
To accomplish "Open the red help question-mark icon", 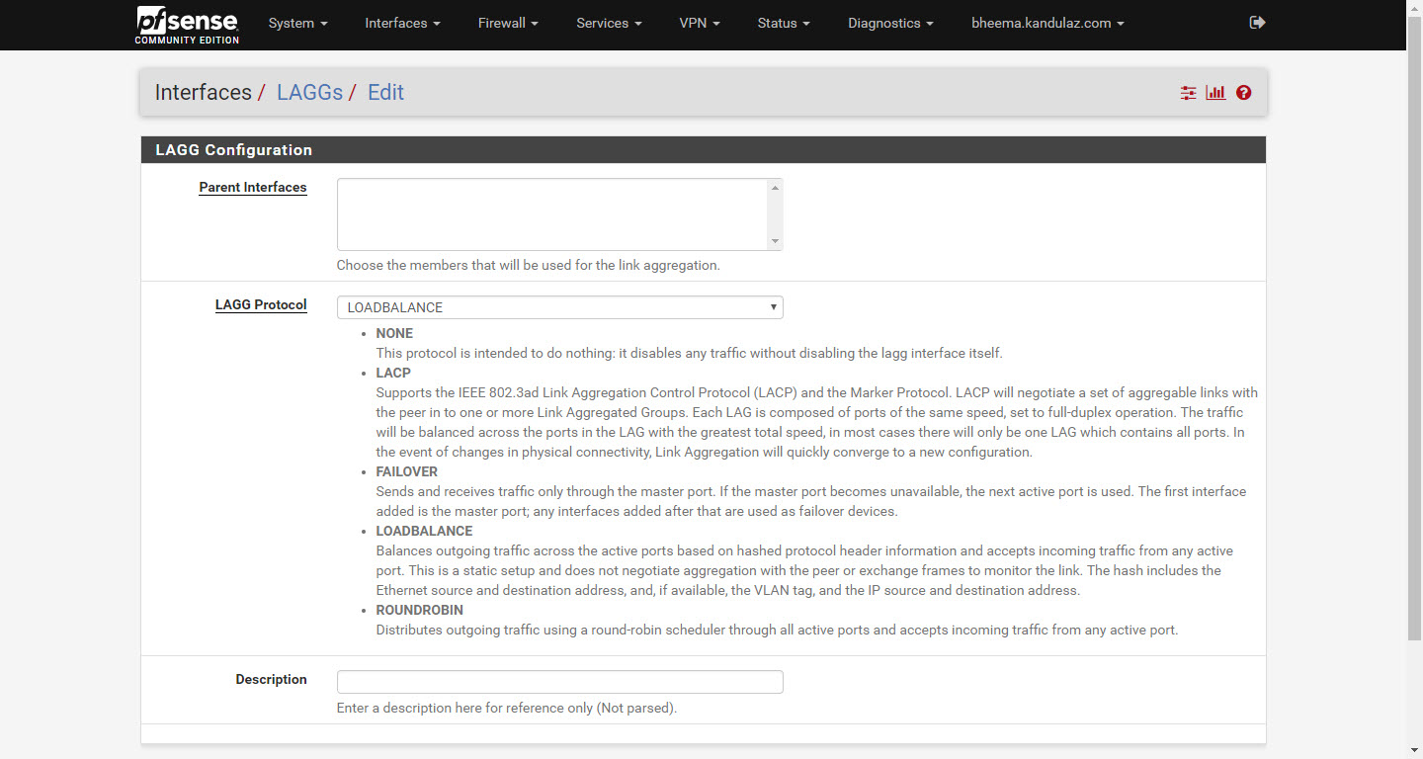I will (1243, 93).
